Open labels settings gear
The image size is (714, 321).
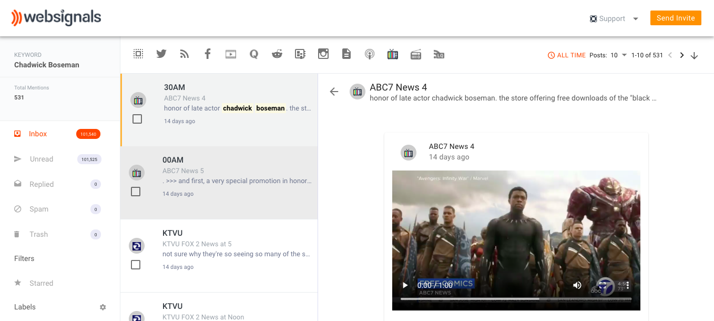tap(103, 307)
